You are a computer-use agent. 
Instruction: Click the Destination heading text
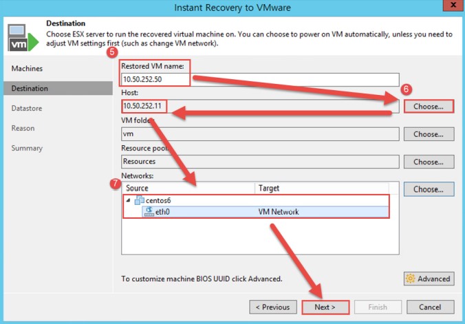(x=66, y=23)
